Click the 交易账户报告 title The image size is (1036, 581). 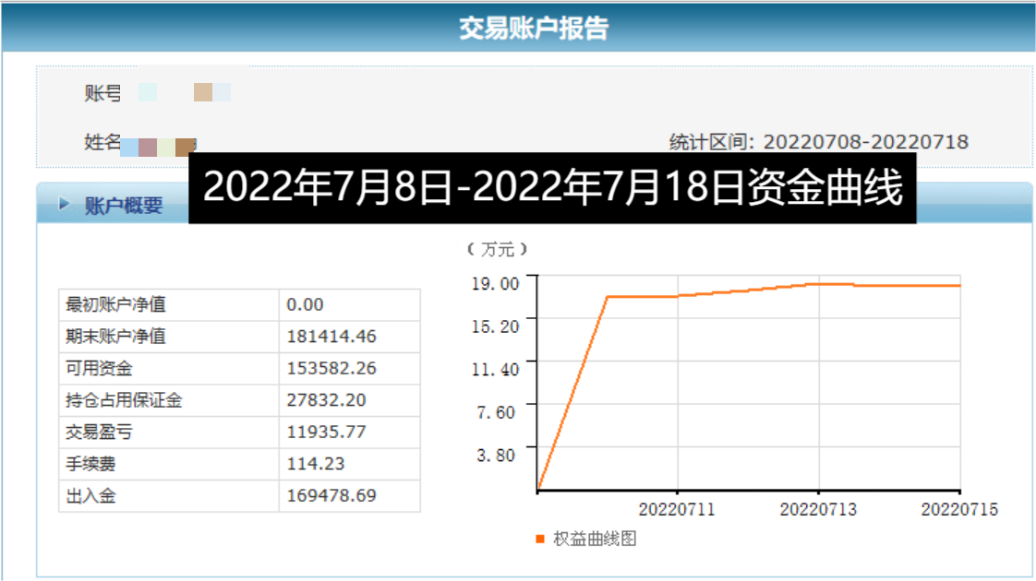click(x=534, y=29)
